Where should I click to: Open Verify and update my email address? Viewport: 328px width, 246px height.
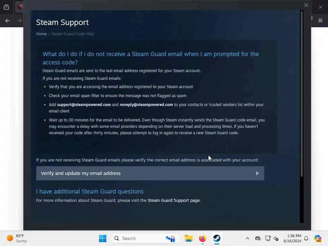point(150,173)
